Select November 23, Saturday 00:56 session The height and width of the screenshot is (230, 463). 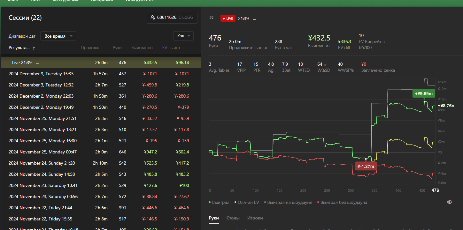101,197
